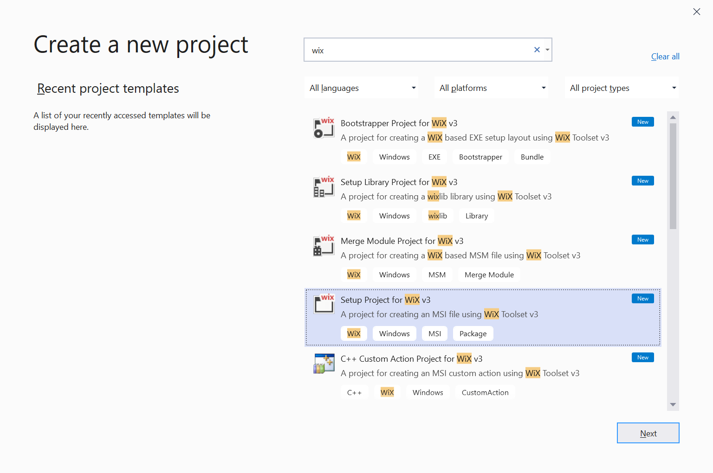
Task: Open the All project types dropdown
Action: pos(622,88)
